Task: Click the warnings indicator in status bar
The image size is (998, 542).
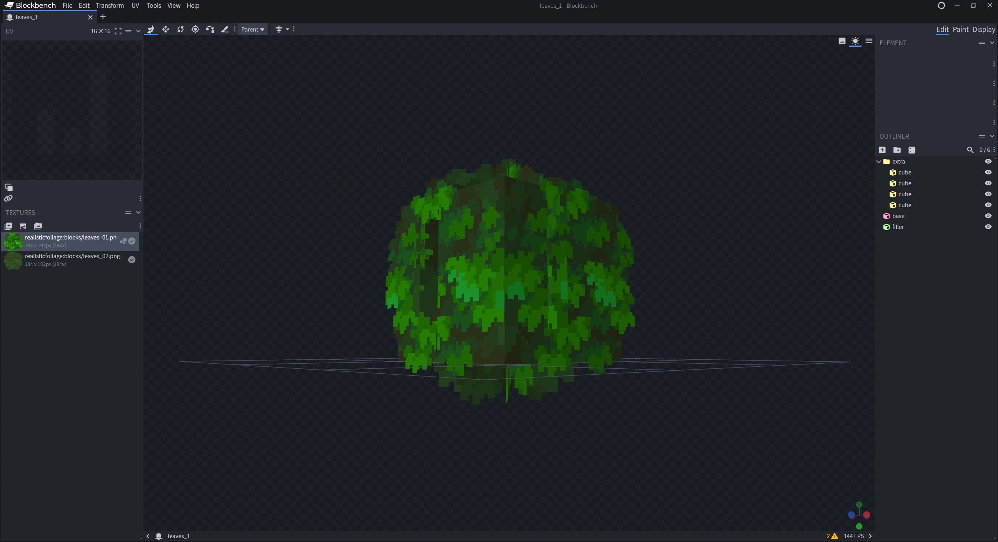Action: point(832,536)
